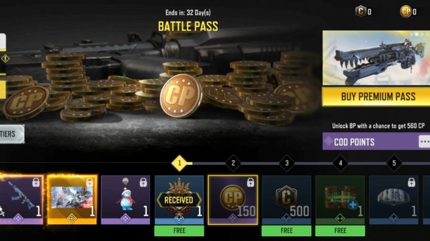This screenshot has width=430, height=241.
Task: Claim the FREE button under 500 Credits
Action: [x=286, y=230]
